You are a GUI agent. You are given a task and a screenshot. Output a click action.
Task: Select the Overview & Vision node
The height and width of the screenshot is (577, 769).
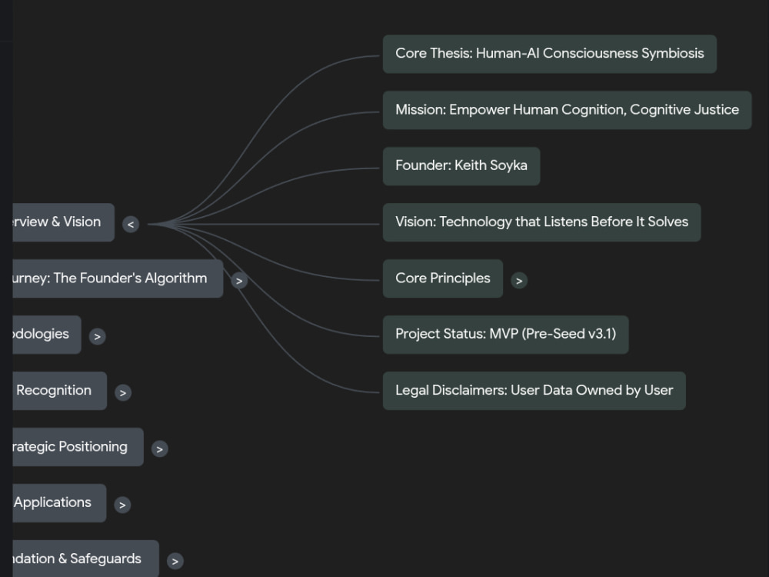pyautogui.click(x=63, y=222)
